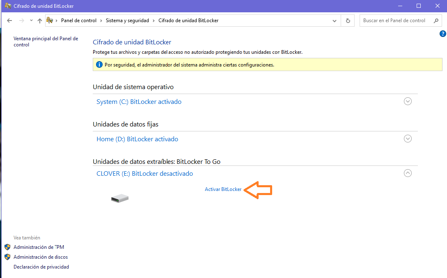Expand System (C:) drive options chevron
The width and height of the screenshot is (447, 278).
408,101
